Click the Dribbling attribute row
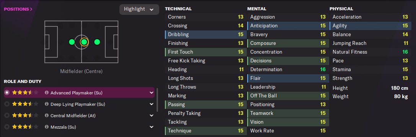The height and width of the screenshot is (137, 416). [x=206, y=34]
